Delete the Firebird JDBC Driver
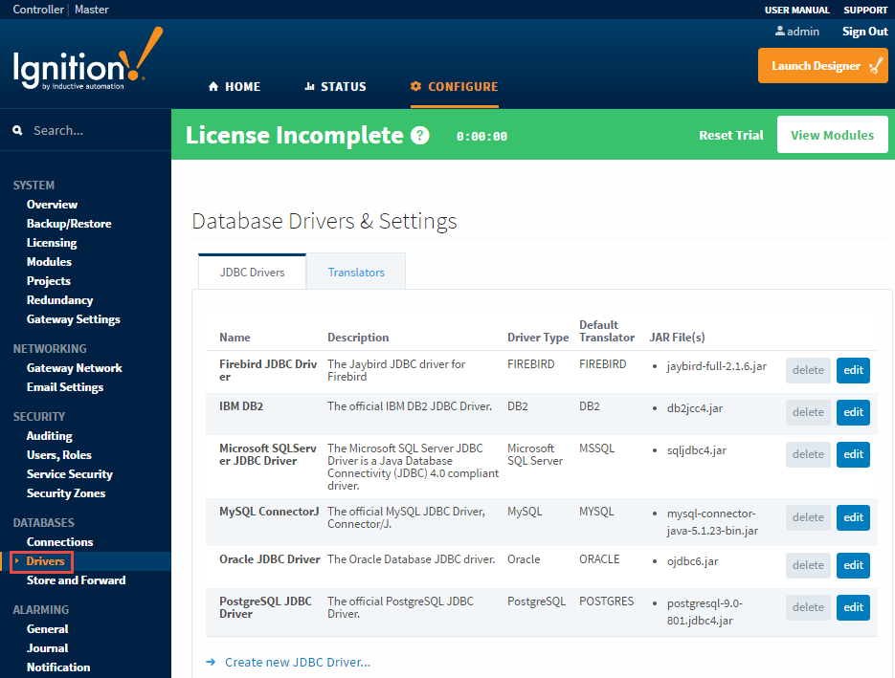Image resolution: width=895 pixels, height=678 pixels. pos(808,370)
